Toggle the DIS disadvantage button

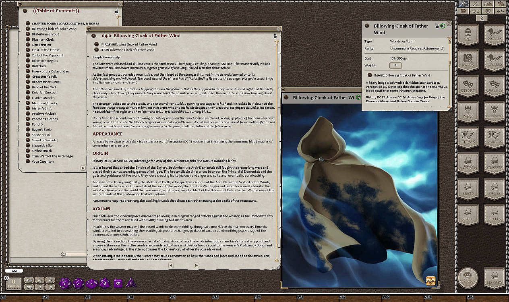coord(29,287)
